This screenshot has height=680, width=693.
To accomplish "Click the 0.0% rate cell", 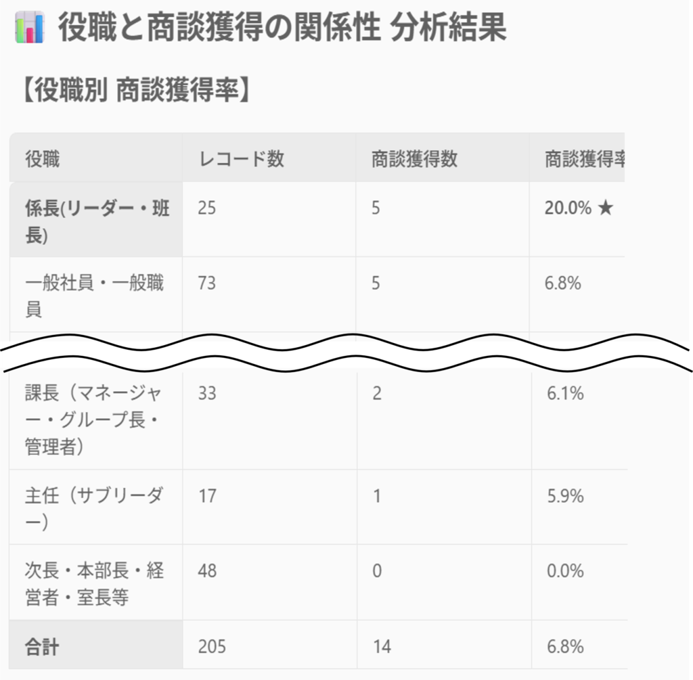I will [565, 571].
